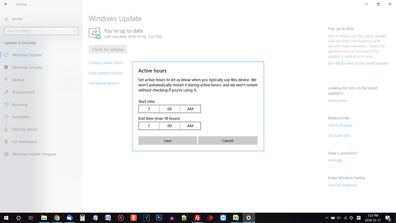Open Find my device settings
Image resolution: width=396 pixels, height=223 pixels.
(25, 129)
